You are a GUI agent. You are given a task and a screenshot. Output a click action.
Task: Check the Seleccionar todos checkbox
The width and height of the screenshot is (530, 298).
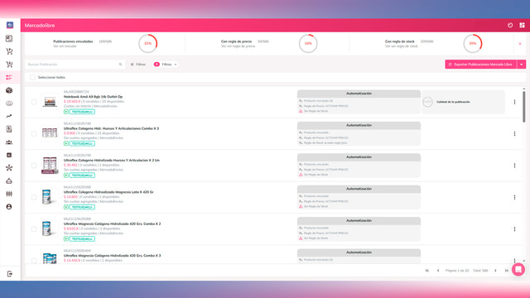(32, 77)
